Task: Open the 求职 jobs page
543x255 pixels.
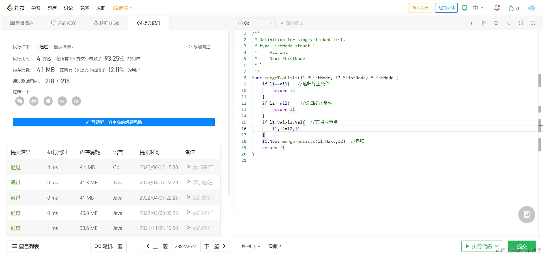Action: [101, 8]
